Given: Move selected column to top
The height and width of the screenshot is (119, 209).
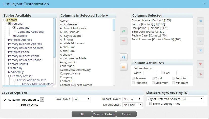Looking at the screenshot, I should (x=200, y=21).
